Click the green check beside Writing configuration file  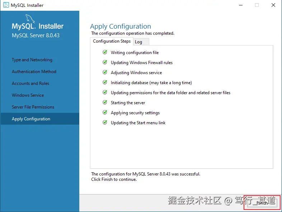click(105, 52)
